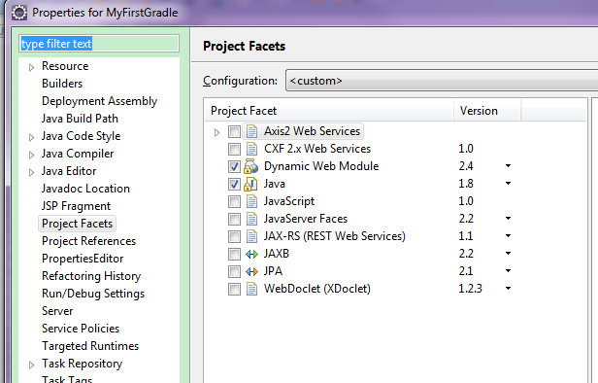Uncheck the Java facet checkbox

[234, 184]
